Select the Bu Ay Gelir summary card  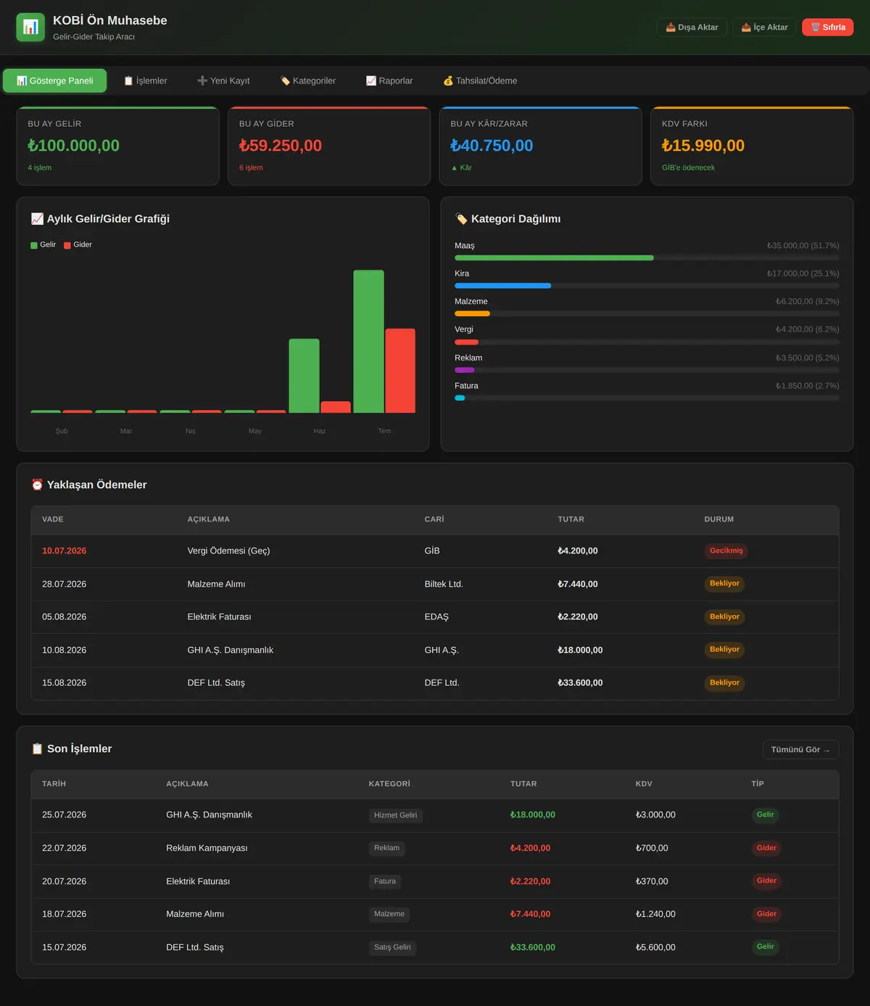pyautogui.click(x=117, y=146)
